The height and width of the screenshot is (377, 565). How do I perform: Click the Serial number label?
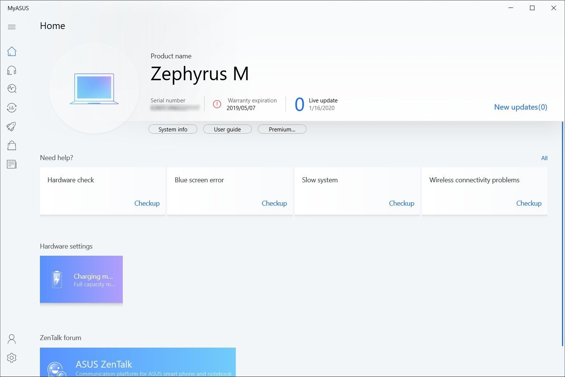[168, 101]
